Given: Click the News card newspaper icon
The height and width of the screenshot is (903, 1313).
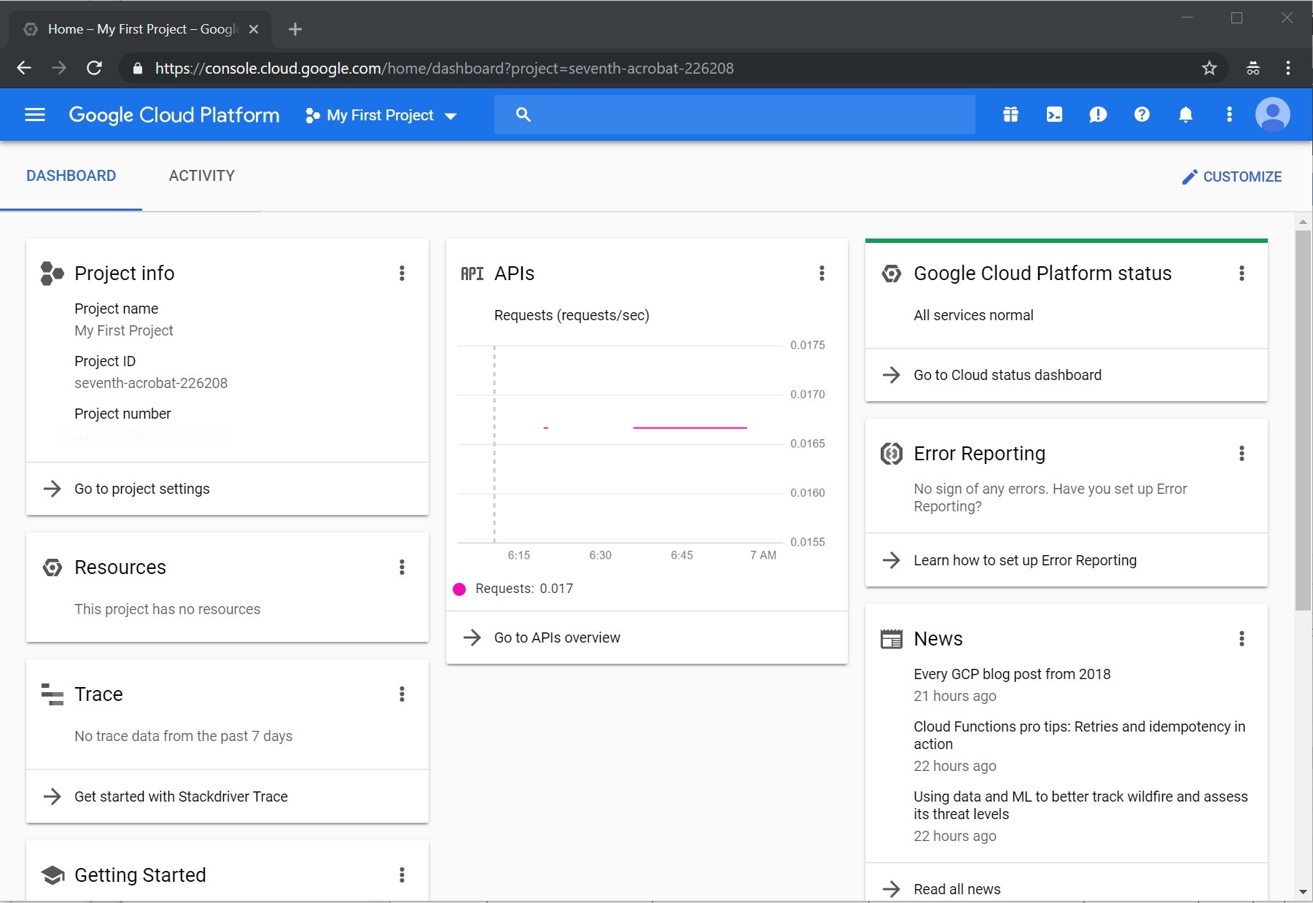Looking at the screenshot, I should (x=891, y=639).
